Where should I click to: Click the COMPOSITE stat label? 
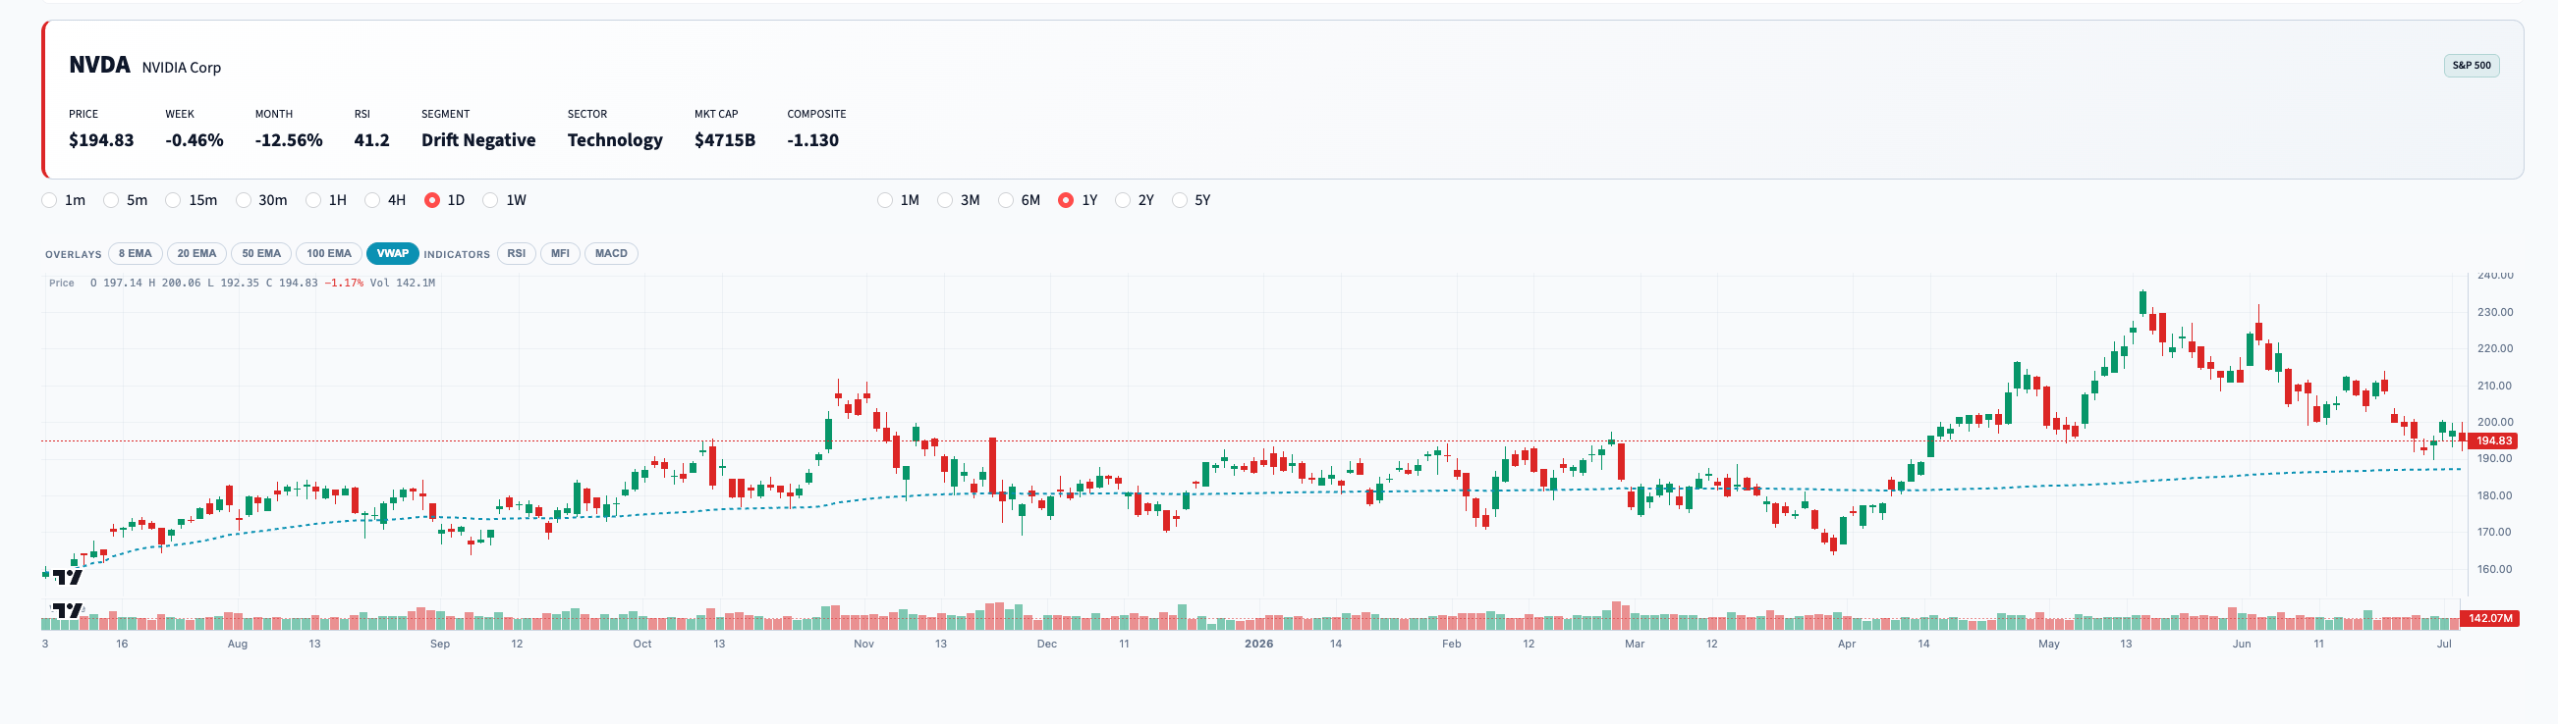point(817,114)
